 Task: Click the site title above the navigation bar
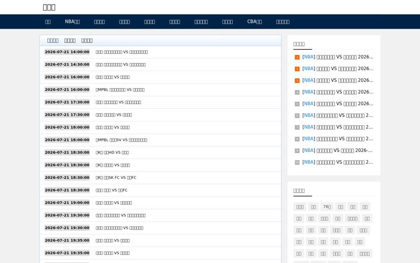coord(49,7)
